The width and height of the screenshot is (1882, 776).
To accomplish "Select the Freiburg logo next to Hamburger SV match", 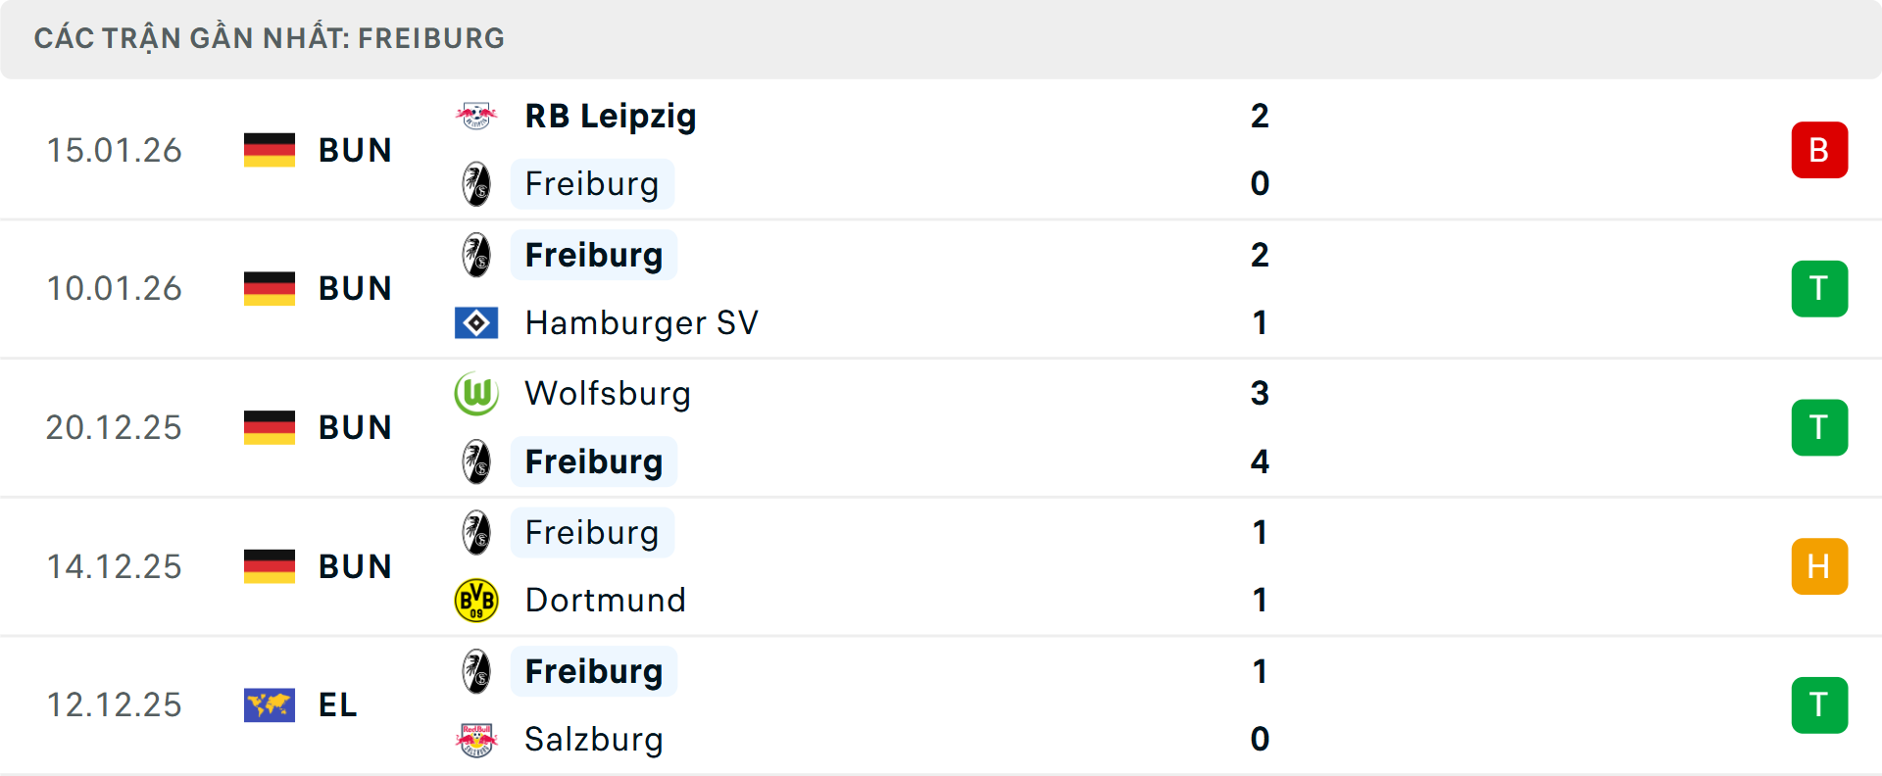I will [477, 254].
